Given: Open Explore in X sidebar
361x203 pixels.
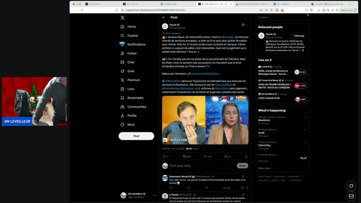Looking at the screenshot, I should point(129,36).
